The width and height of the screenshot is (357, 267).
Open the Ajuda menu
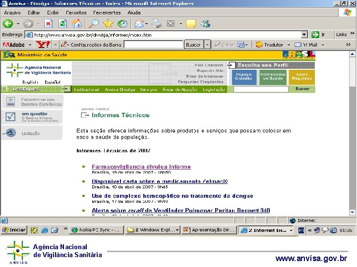point(134,13)
